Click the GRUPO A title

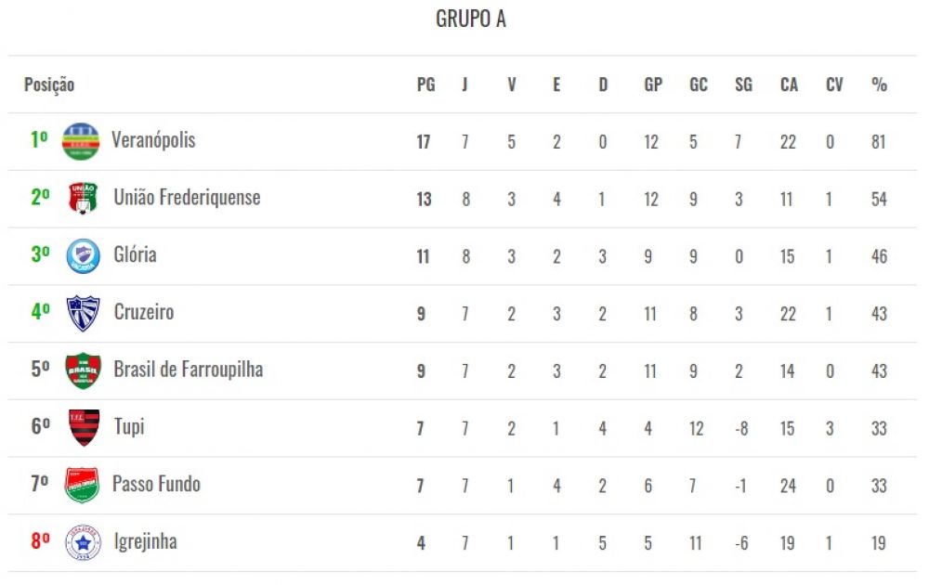coord(470,19)
